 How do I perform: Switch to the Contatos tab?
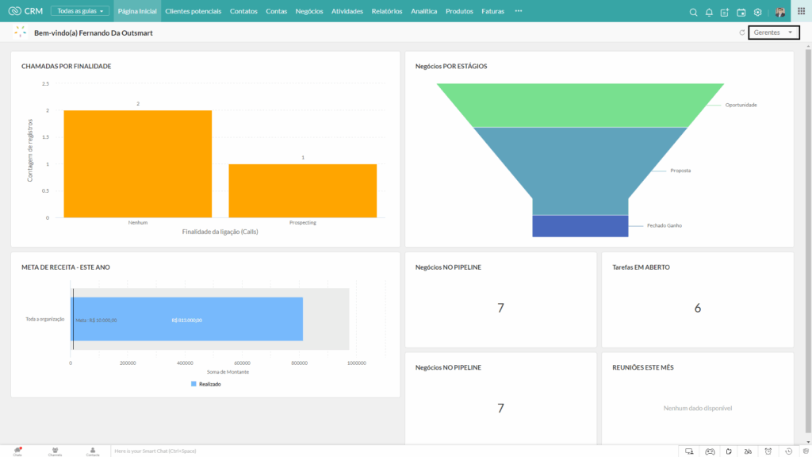click(x=243, y=11)
